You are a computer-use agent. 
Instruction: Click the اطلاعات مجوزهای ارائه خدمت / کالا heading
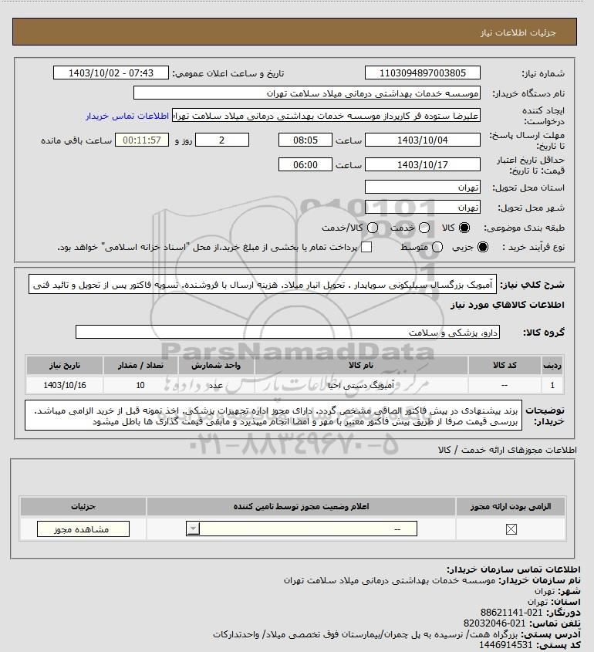[508, 451]
